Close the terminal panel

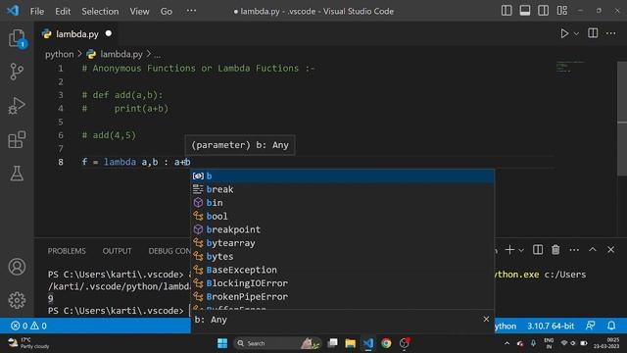click(610, 250)
